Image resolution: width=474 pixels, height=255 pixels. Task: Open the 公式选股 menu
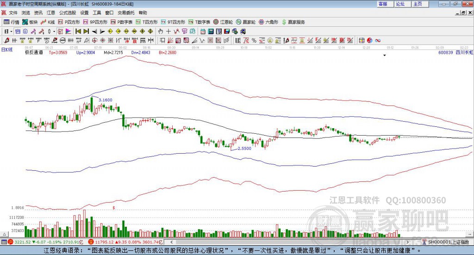68,12
